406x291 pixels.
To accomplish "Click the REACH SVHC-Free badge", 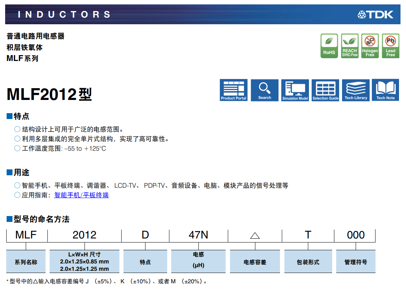I will [350, 46].
